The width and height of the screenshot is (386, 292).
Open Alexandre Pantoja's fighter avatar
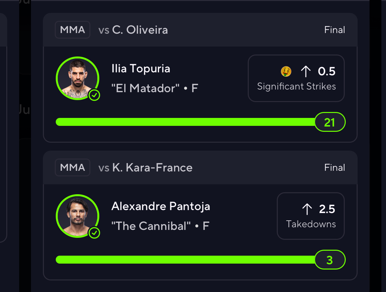(x=78, y=216)
